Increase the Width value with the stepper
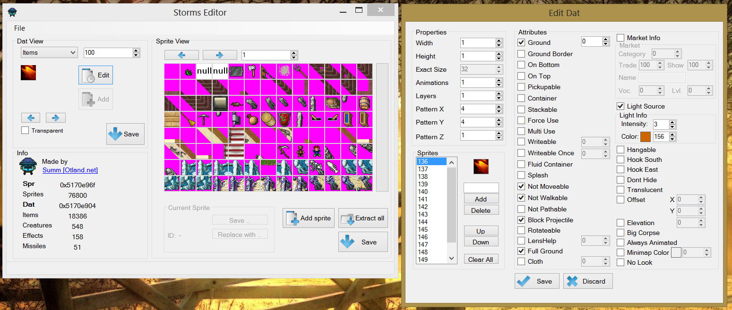This screenshot has height=310, width=732. tap(499, 41)
